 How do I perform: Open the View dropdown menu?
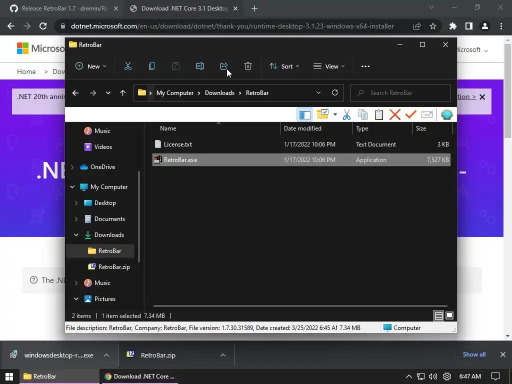click(329, 66)
